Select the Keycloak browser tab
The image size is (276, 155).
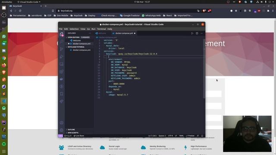click(25, 6)
